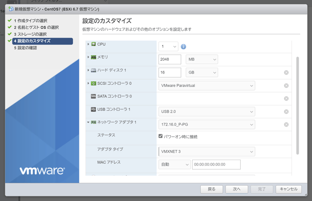Image resolution: width=312 pixels, height=201 pixels.
Task: Remove SCSI Controller 0 with its delete icon
Action: pyautogui.click(x=286, y=86)
